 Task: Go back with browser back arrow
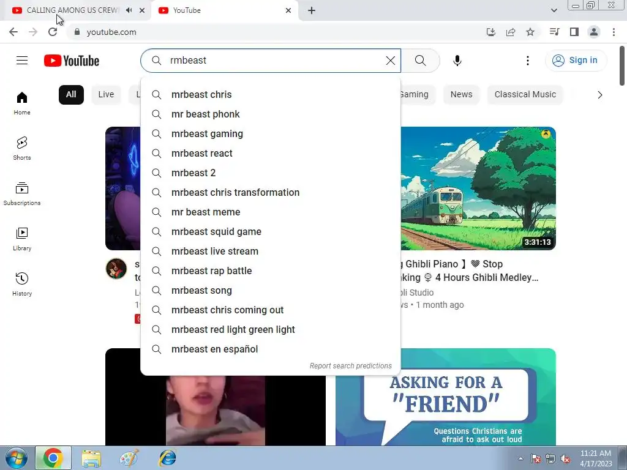(x=13, y=32)
